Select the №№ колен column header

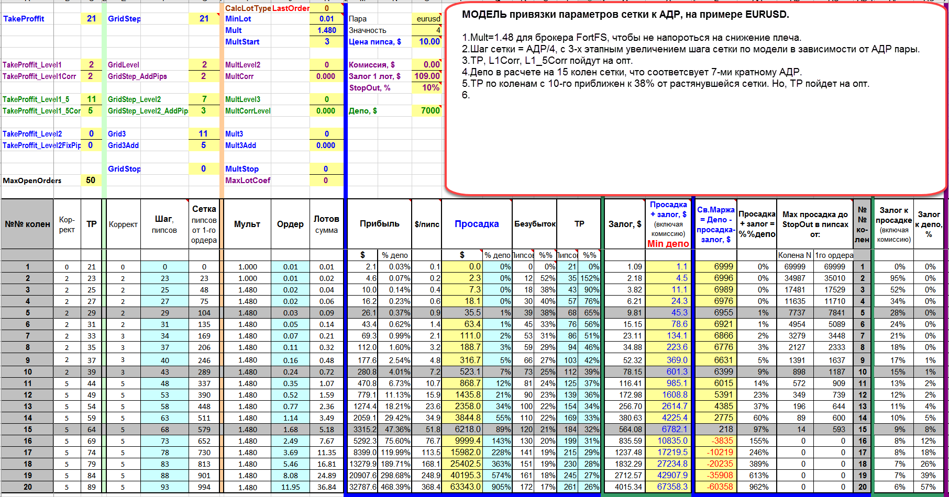pyautogui.click(x=27, y=224)
